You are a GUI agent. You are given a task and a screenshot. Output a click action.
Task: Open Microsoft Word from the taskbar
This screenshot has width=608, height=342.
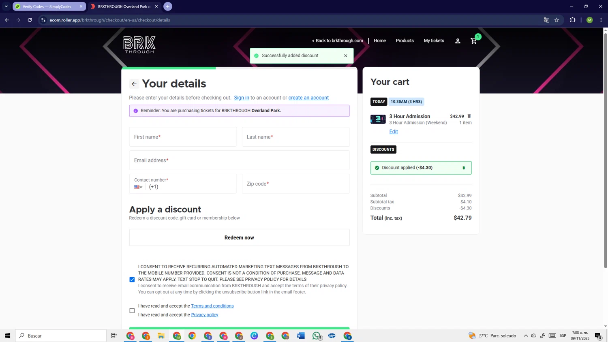tap(301, 336)
